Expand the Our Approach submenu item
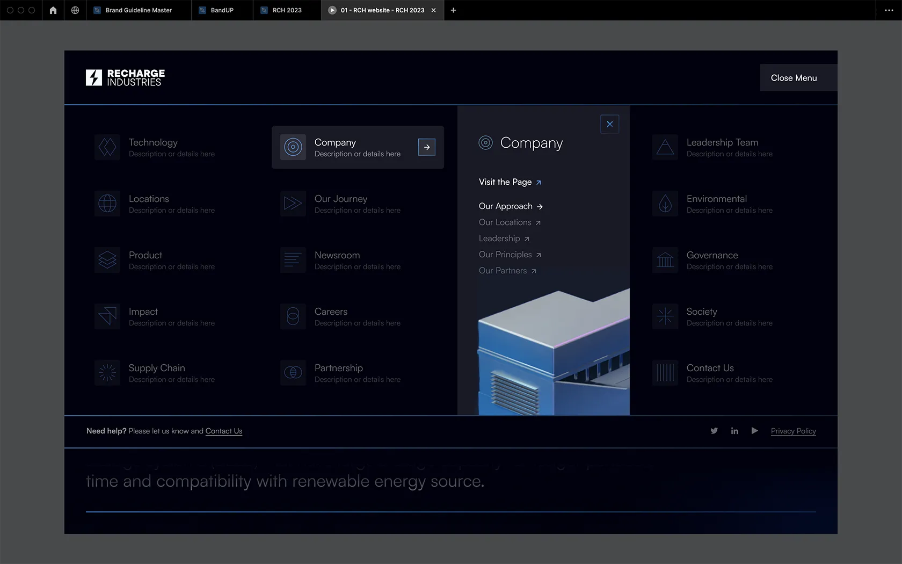 pyautogui.click(x=511, y=206)
